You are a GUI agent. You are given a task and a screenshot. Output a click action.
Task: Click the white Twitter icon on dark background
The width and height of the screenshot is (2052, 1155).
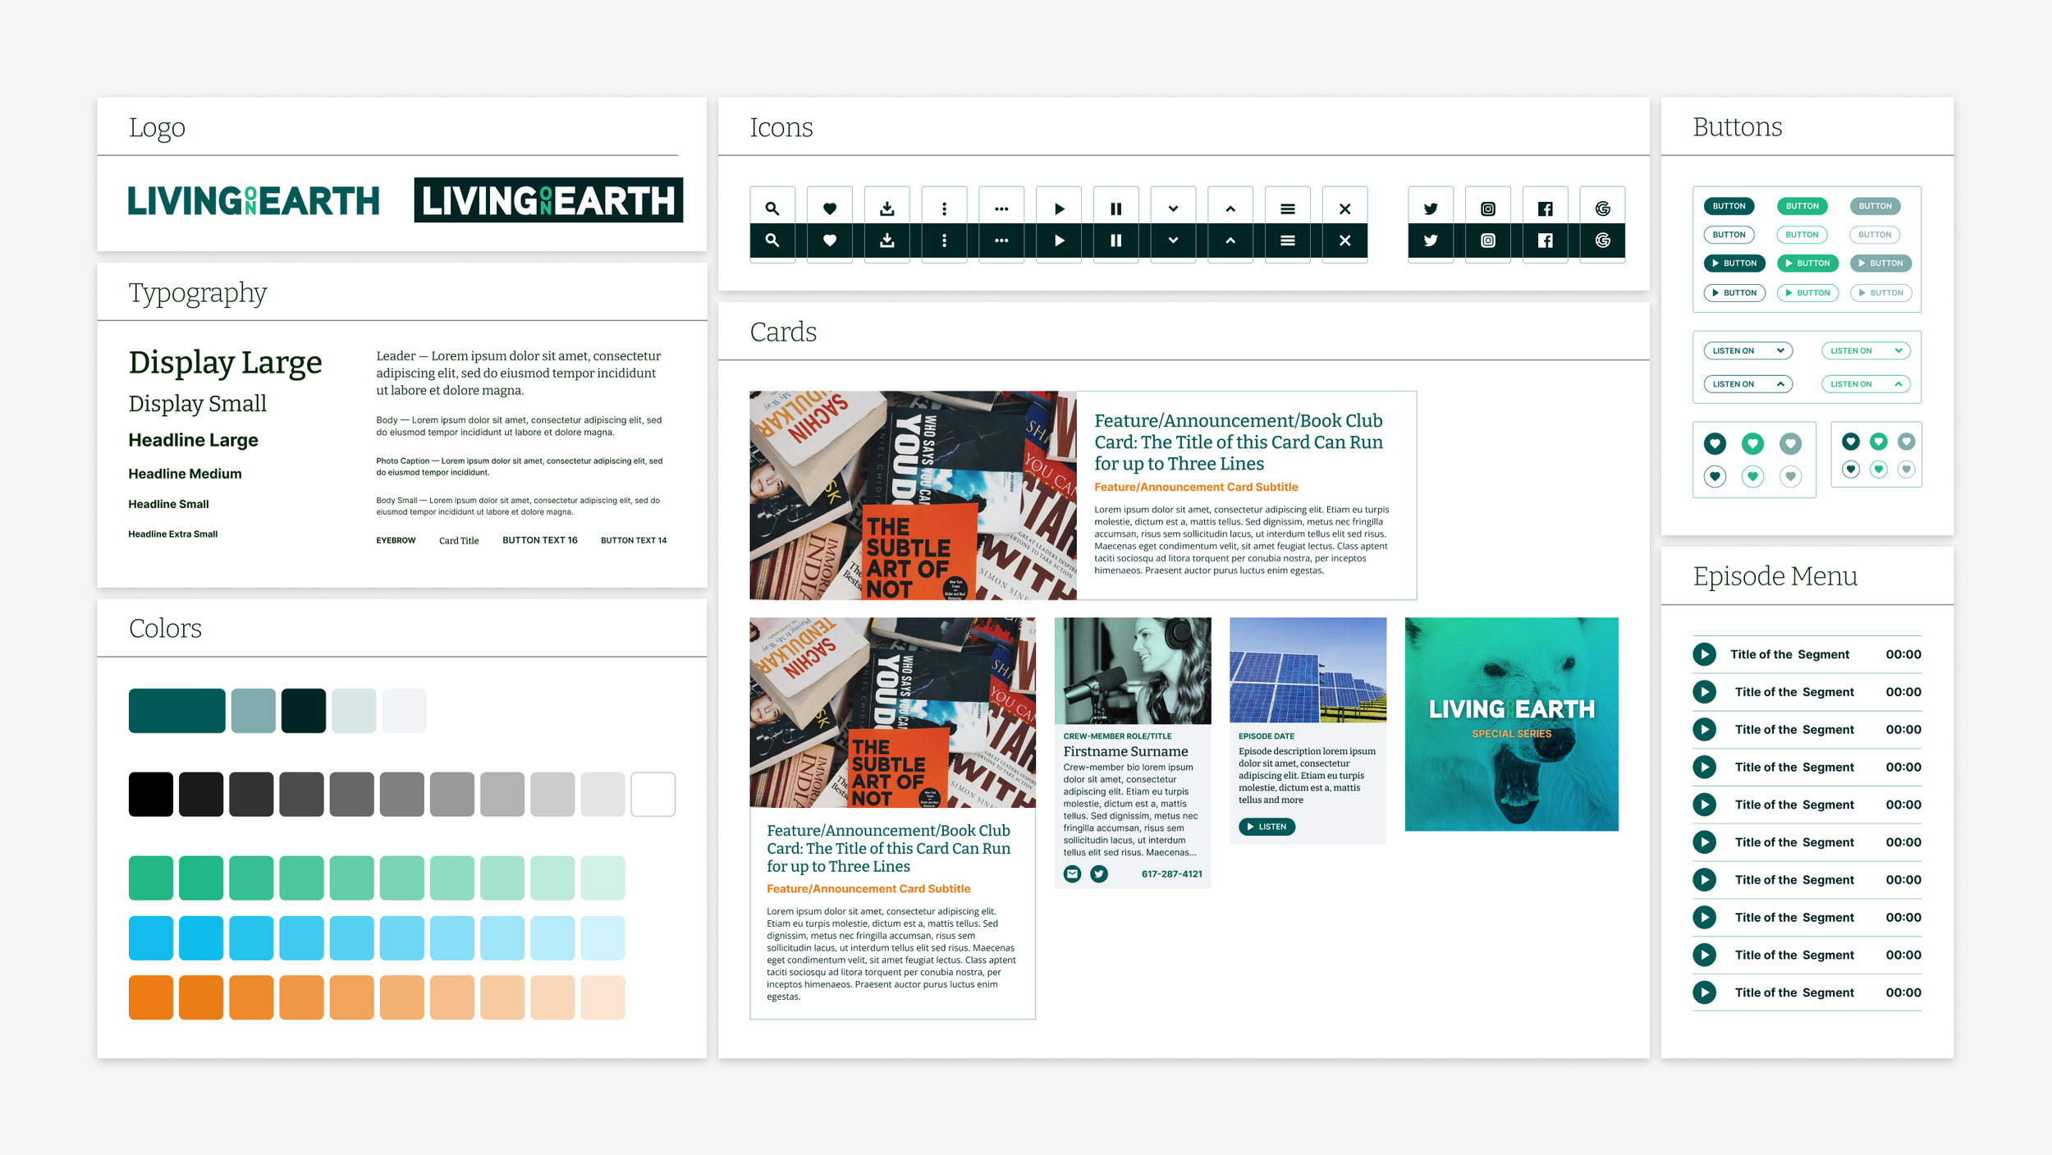point(1430,241)
